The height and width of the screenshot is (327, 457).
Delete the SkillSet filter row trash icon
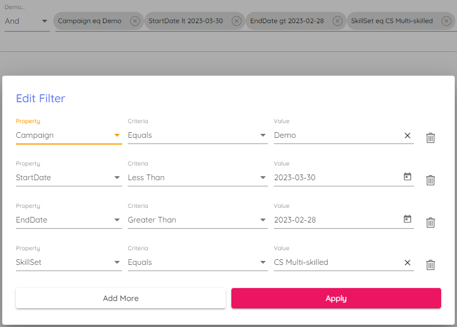[430, 265]
